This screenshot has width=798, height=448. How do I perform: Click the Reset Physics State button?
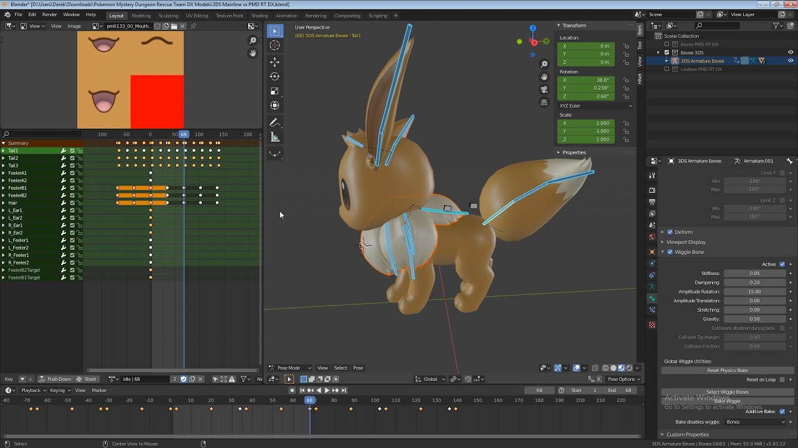pos(728,370)
